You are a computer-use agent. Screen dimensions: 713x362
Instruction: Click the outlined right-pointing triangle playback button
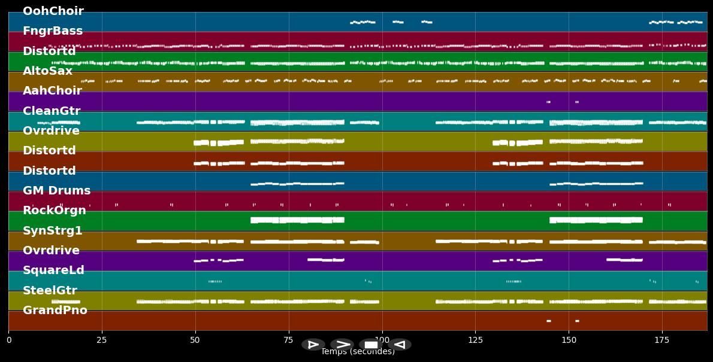tap(313, 345)
